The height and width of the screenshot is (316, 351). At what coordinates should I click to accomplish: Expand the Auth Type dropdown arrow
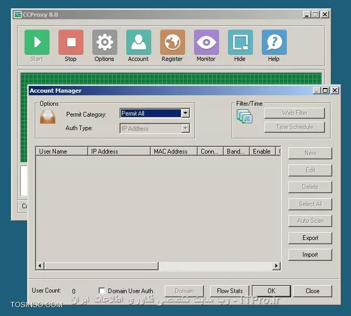[186, 129]
